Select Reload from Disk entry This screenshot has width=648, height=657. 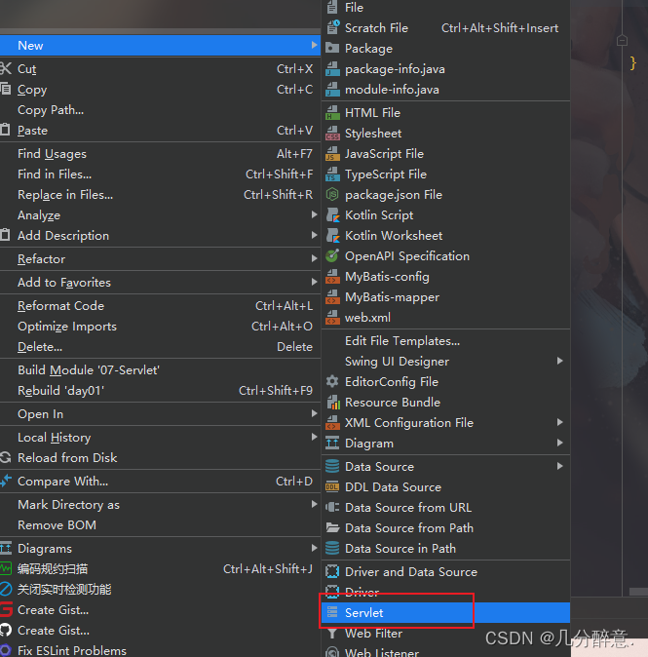tap(160, 457)
